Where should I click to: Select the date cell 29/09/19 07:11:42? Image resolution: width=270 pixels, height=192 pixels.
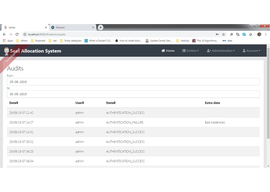(21, 113)
